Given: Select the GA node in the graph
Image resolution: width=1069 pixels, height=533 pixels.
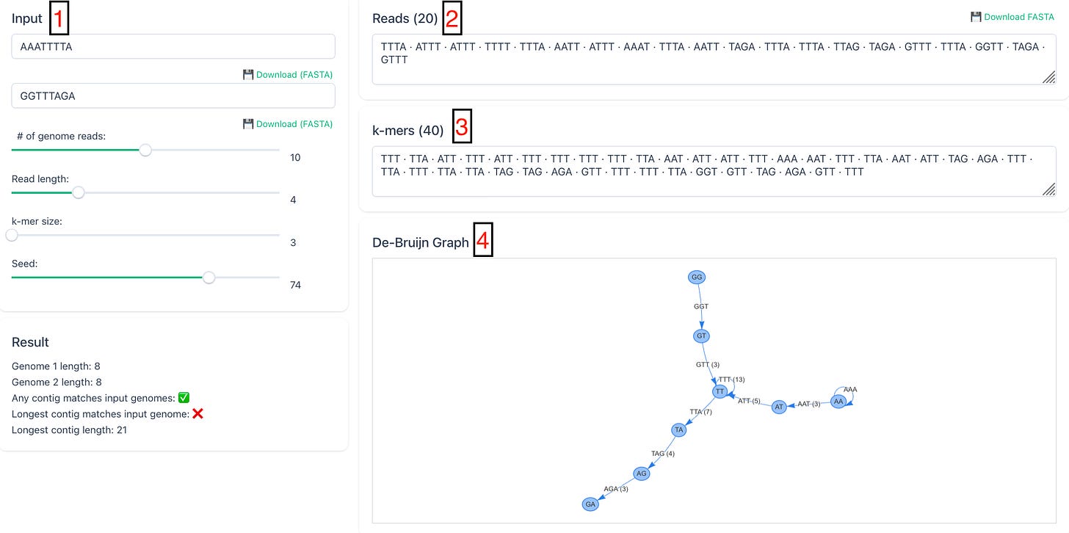Looking at the screenshot, I should point(590,504).
